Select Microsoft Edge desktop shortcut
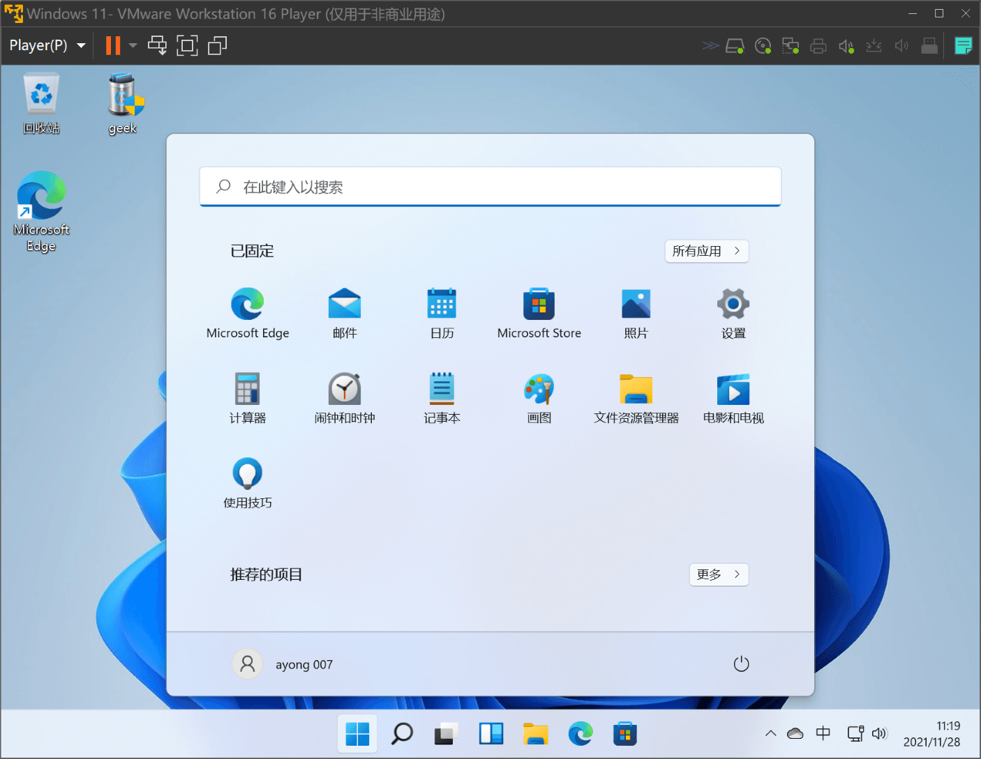The image size is (981, 759). click(41, 211)
